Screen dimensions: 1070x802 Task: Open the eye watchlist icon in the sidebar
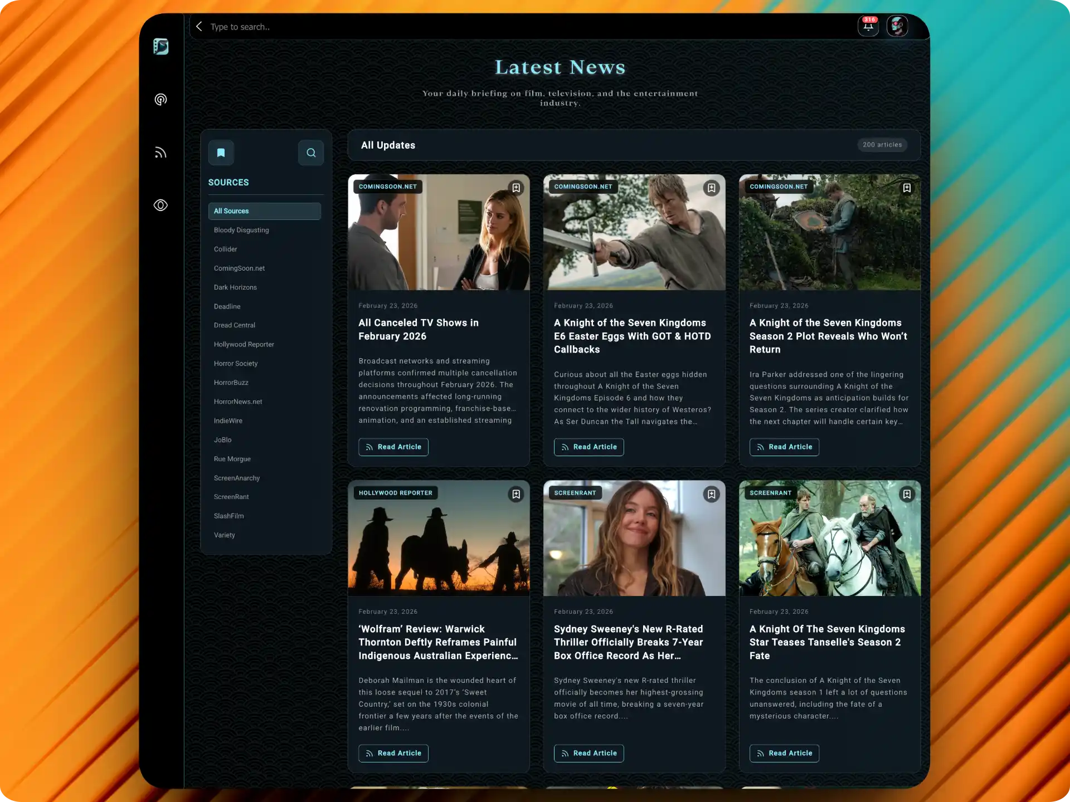tap(161, 205)
